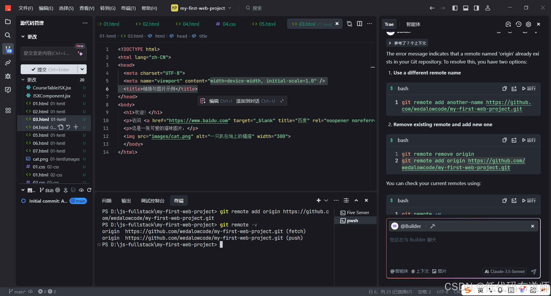551x296 pixels.
Task: Open Source Control icon with badge 28
Action: pyautogui.click(x=8, y=49)
